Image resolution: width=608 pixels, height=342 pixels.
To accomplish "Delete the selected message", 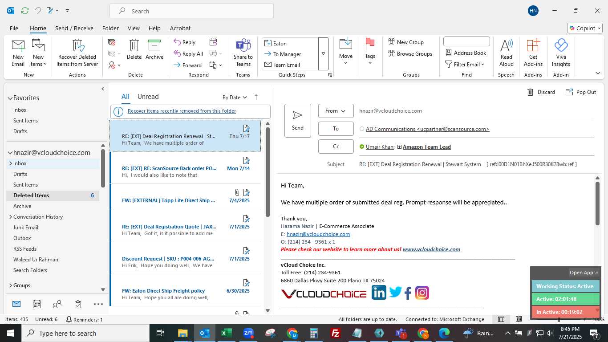I will [x=134, y=49].
